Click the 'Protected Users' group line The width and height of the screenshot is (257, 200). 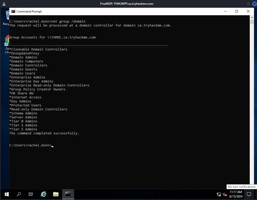pos(25,105)
